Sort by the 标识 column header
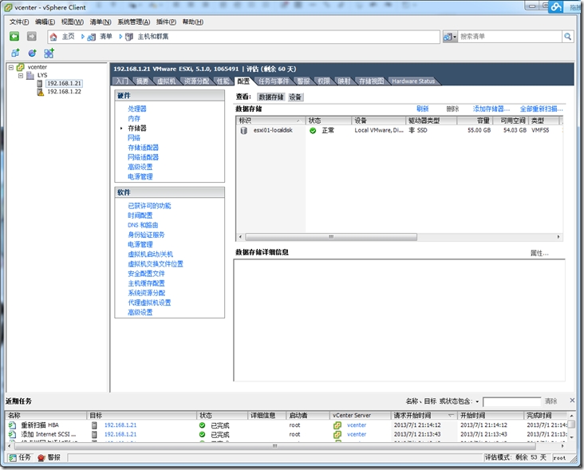 point(270,120)
